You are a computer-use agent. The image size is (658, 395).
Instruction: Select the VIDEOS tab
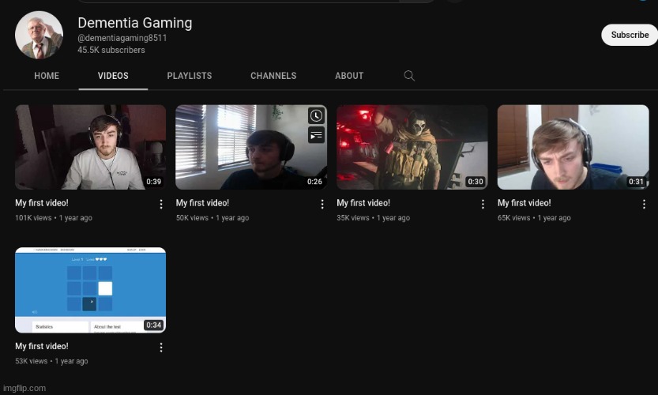[x=113, y=76]
